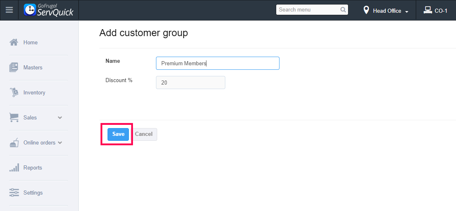Click the CO-1 computer terminal icon

[428, 10]
